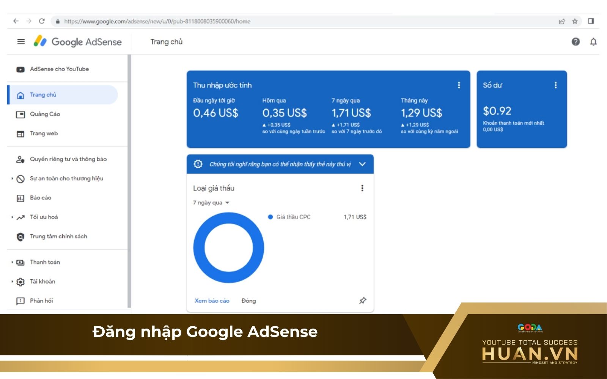Expand the Tài khoản arrow
The width and height of the screenshot is (607, 379).
coord(12,281)
